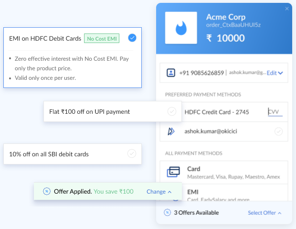Image resolution: width=296 pixels, height=229 pixels.
Task: Select the ashok.kumar@okicici checkmark
Action: tap(278, 131)
